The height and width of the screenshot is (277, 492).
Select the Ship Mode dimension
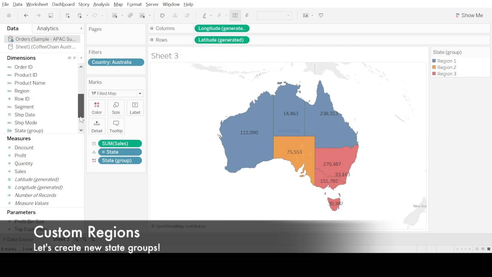(26, 122)
